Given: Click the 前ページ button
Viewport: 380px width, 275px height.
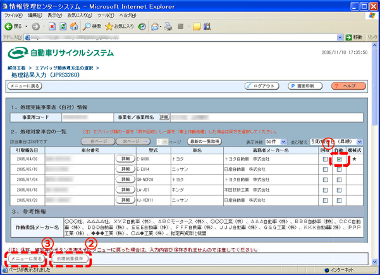Looking at the screenshot, I should click(x=98, y=141).
